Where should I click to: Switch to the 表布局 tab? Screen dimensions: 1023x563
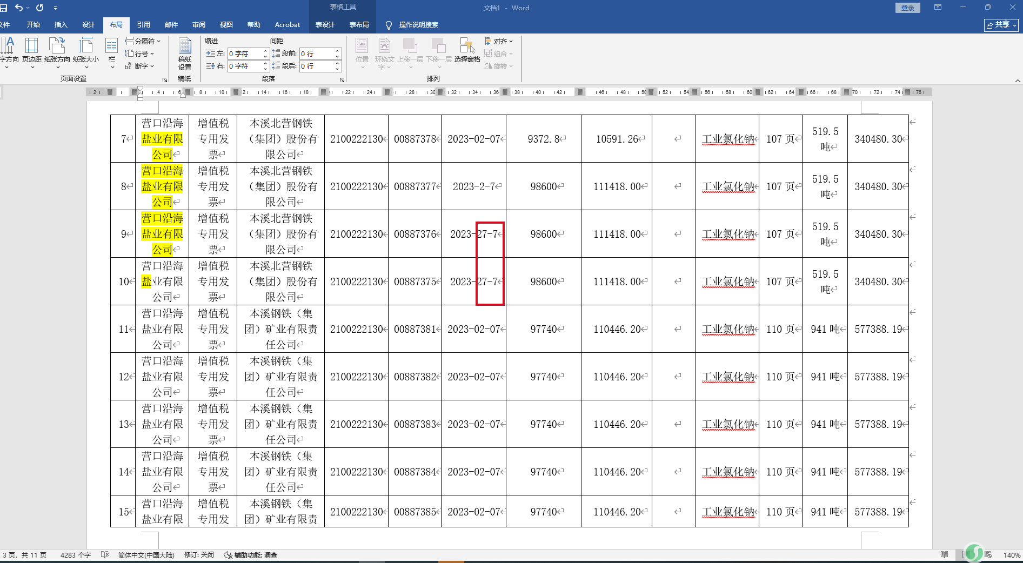(x=359, y=25)
